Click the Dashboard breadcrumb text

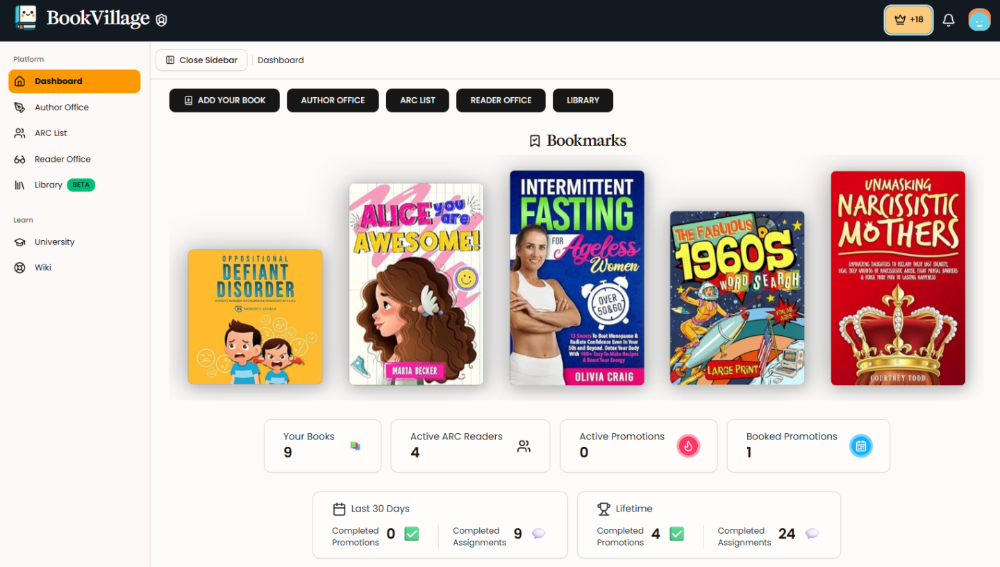coord(281,60)
